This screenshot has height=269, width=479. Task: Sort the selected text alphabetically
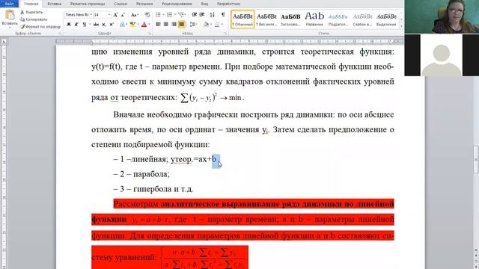(x=213, y=15)
